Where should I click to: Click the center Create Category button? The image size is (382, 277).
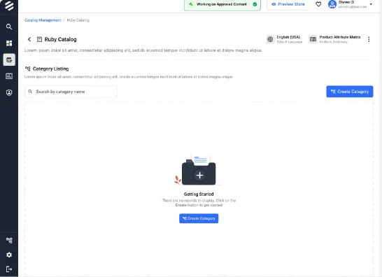pyautogui.click(x=199, y=218)
